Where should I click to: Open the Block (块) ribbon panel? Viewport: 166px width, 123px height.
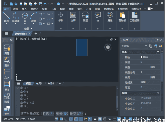[98, 20]
